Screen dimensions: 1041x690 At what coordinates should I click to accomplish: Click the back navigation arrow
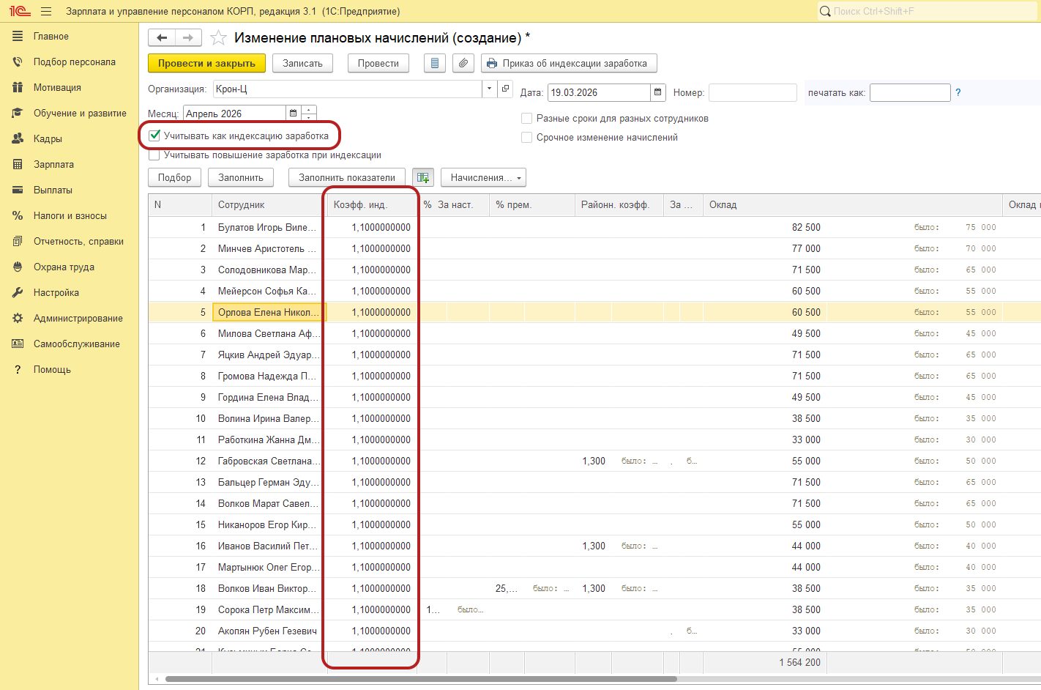[x=162, y=38]
